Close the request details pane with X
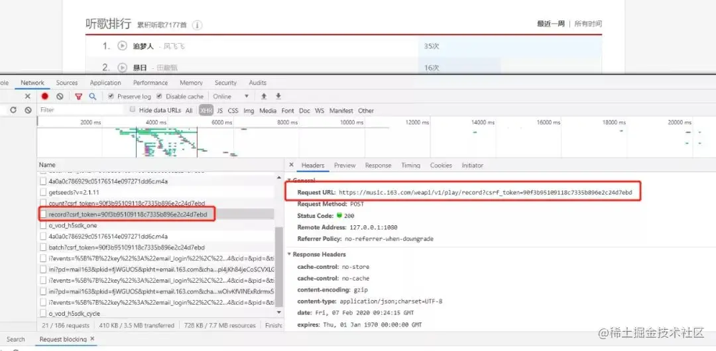 (291, 165)
